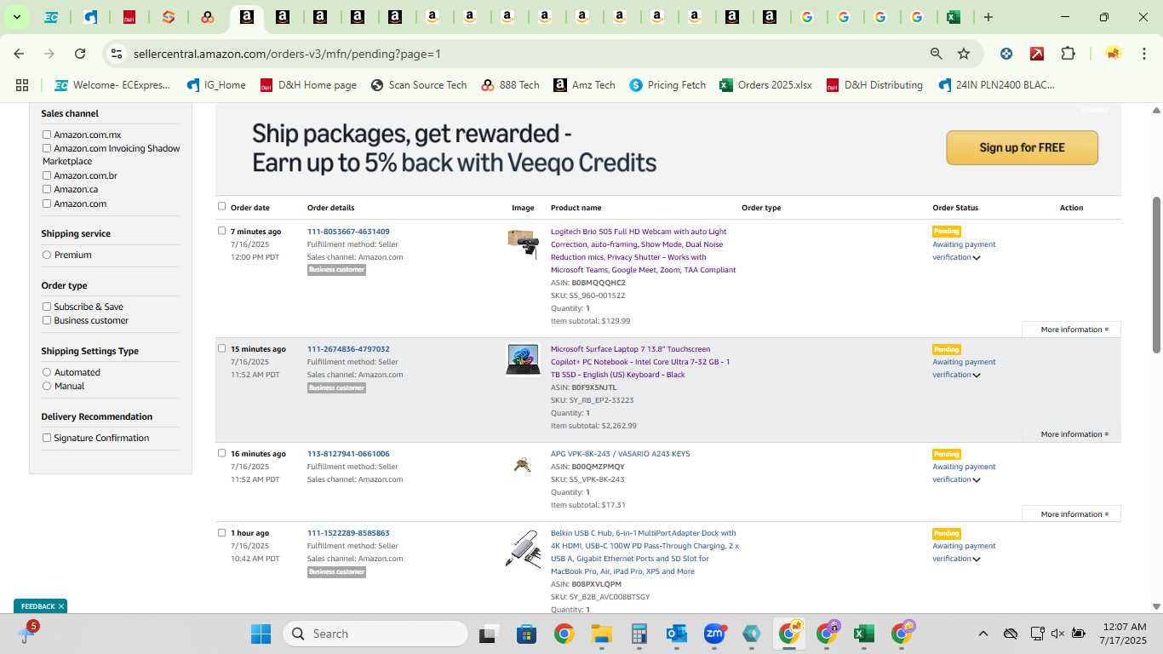The image size is (1163, 654).
Task: Open the zoom magnifier icon in address bar
Action: (x=937, y=54)
